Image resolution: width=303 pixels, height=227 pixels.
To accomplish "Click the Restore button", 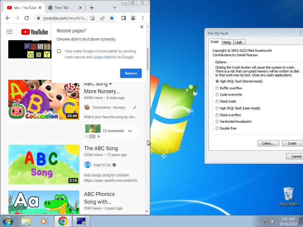I will pyautogui.click(x=131, y=73).
